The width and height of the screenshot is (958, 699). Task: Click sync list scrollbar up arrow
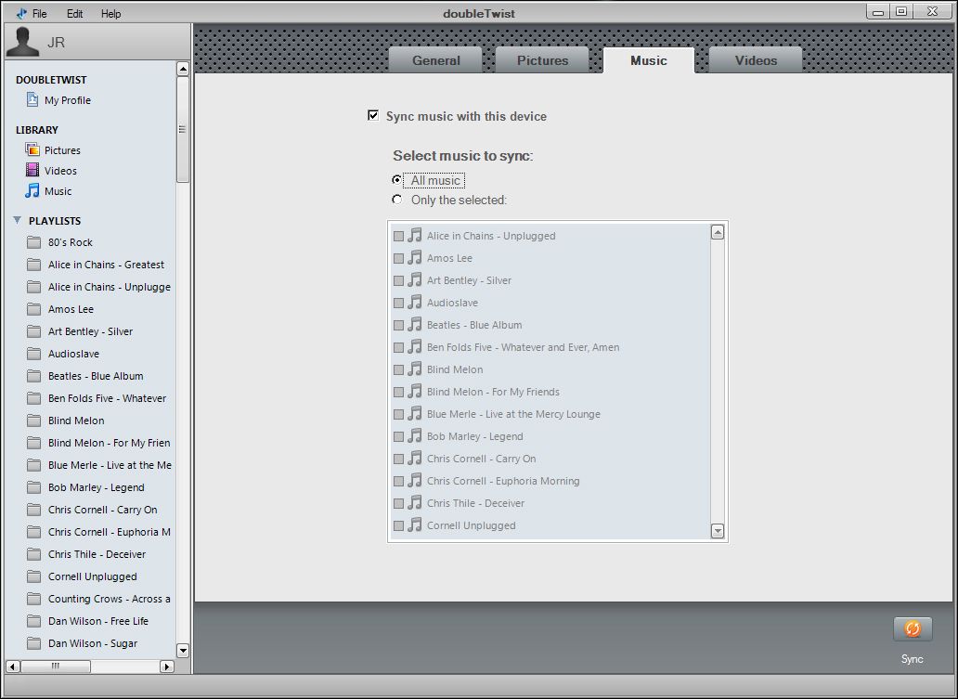(x=718, y=232)
